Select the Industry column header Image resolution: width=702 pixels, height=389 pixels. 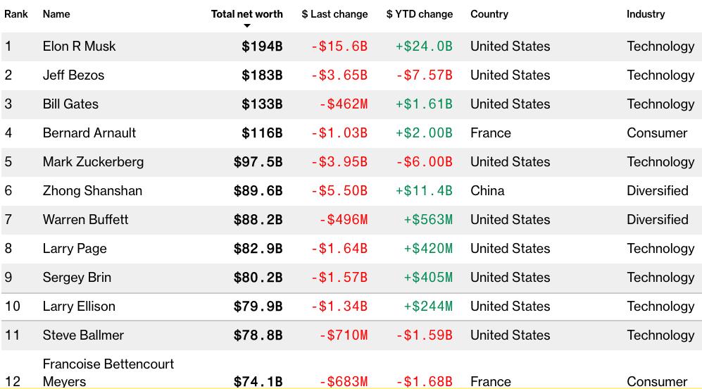[x=646, y=14]
